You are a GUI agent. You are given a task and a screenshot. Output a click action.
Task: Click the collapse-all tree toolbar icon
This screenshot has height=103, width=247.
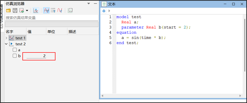pyautogui.click(x=70, y=10)
